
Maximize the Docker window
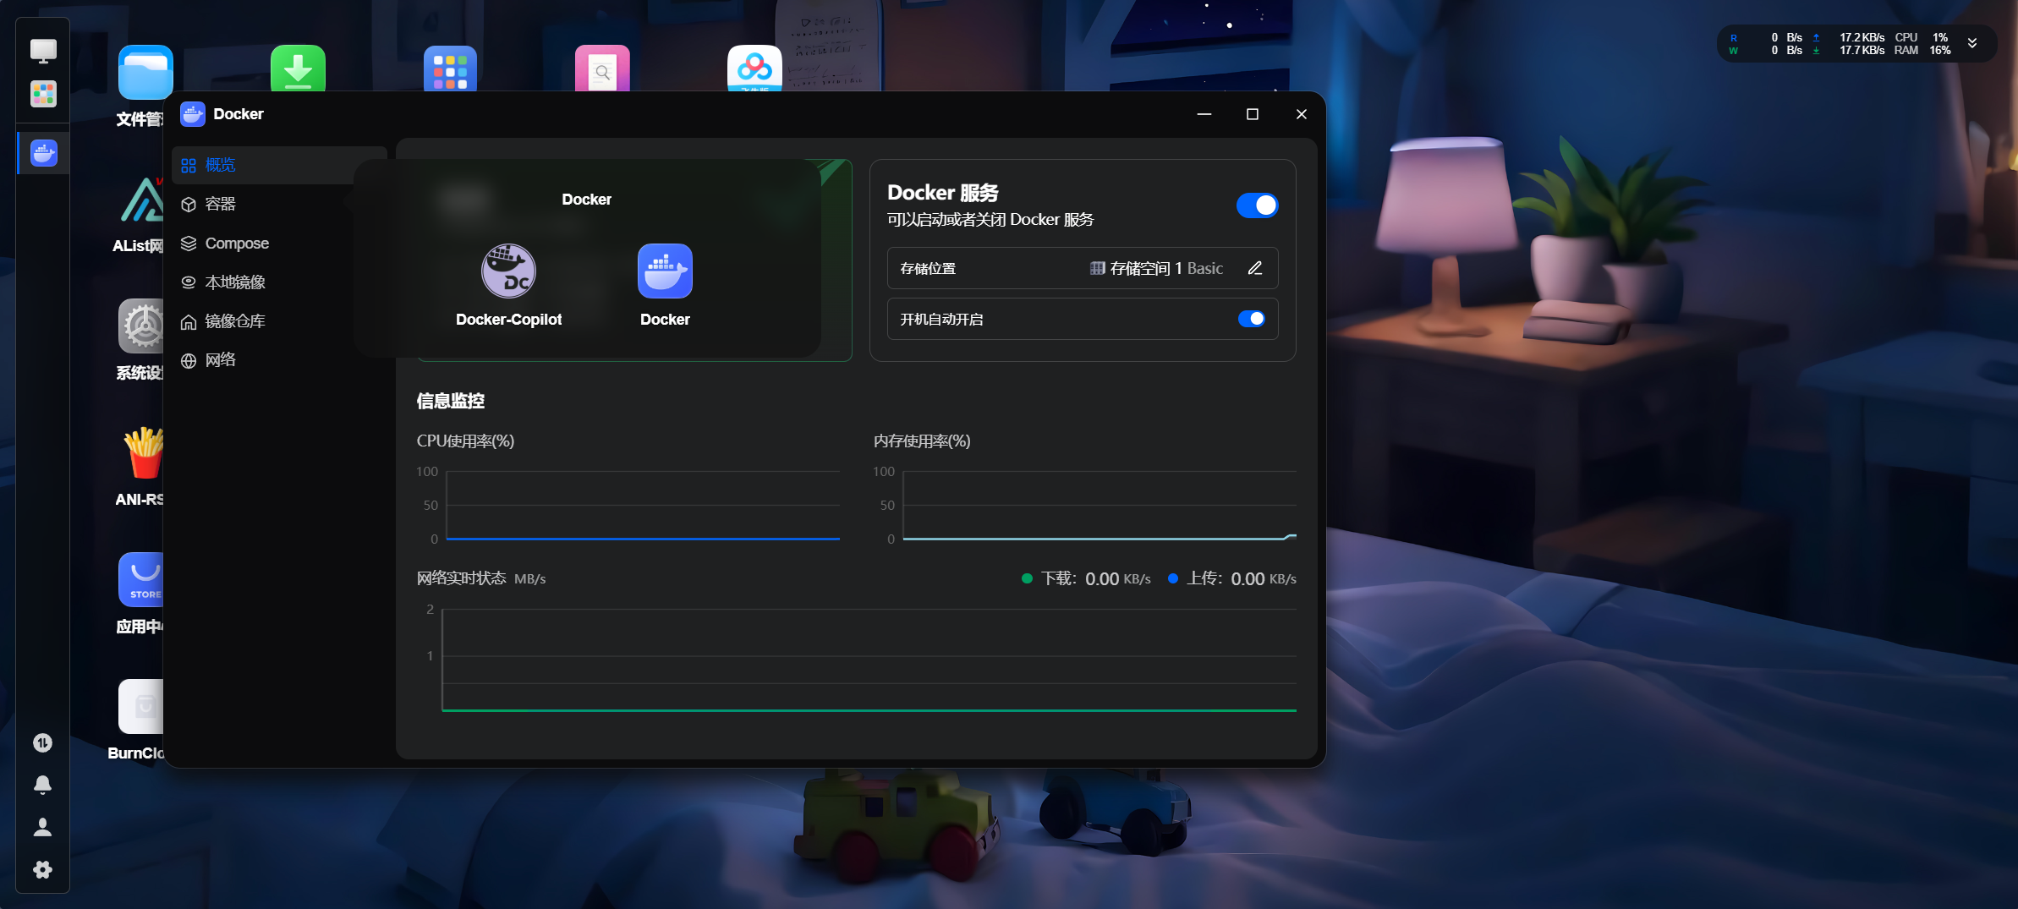1253,114
